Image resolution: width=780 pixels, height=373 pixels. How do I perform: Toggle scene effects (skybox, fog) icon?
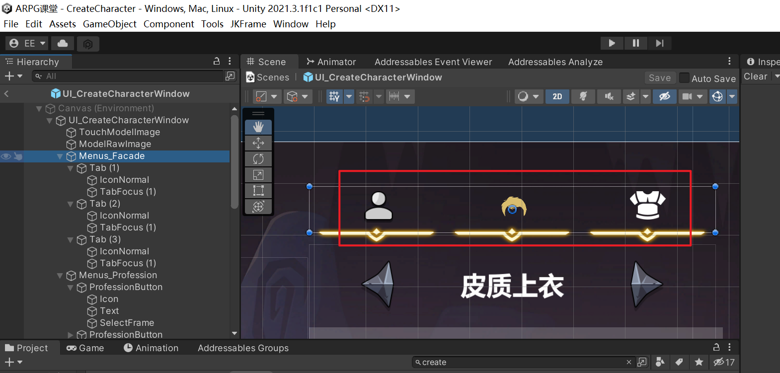[x=630, y=96]
